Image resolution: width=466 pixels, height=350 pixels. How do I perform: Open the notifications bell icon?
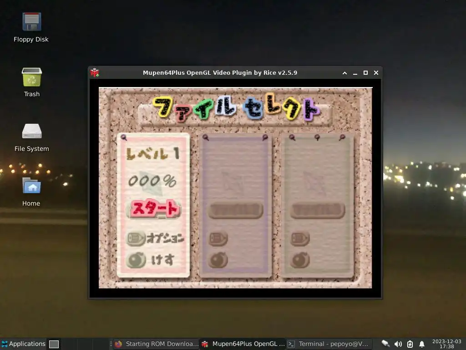422,344
